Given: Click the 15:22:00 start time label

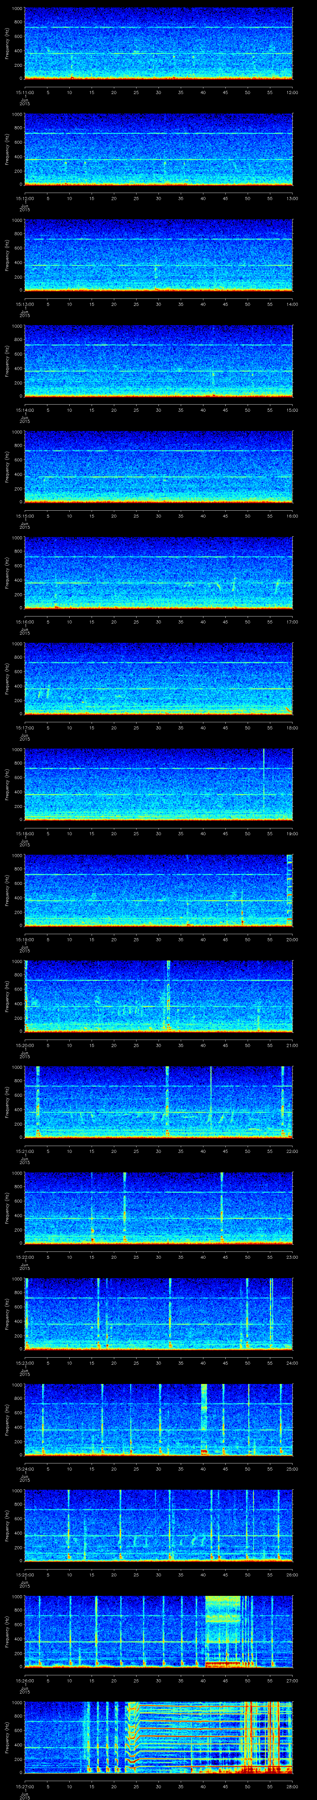Looking at the screenshot, I should (24, 1257).
